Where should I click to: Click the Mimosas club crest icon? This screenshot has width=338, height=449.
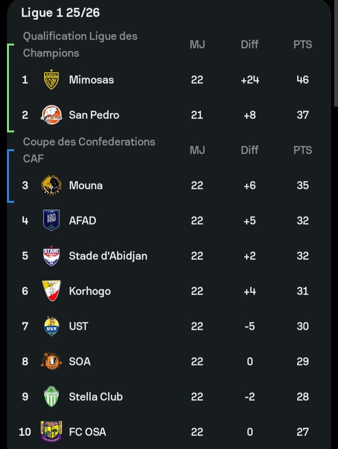tap(51, 80)
